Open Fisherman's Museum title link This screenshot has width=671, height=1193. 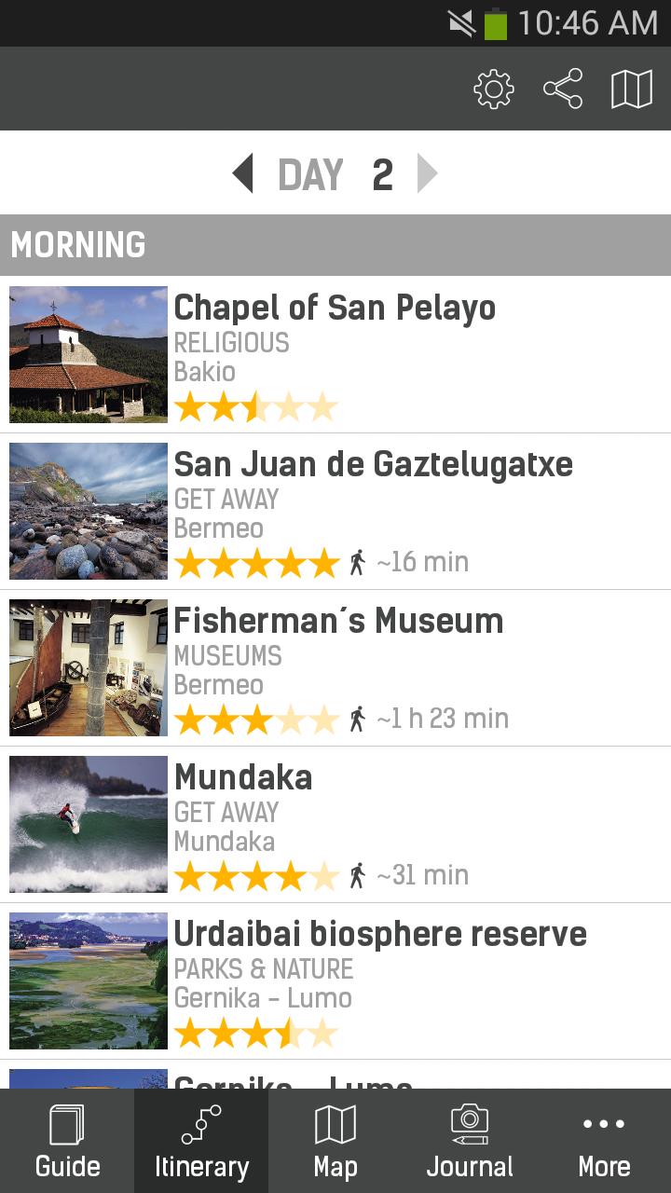coord(338,621)
